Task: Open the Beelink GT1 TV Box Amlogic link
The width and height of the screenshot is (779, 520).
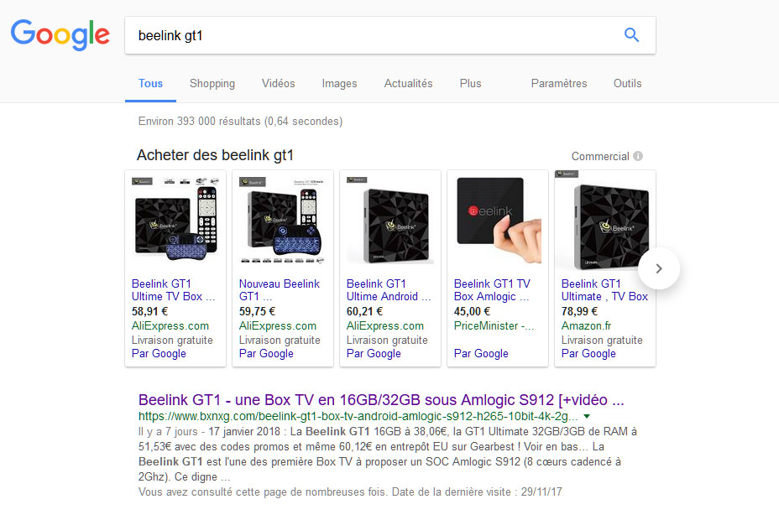Action: [493, 289]
